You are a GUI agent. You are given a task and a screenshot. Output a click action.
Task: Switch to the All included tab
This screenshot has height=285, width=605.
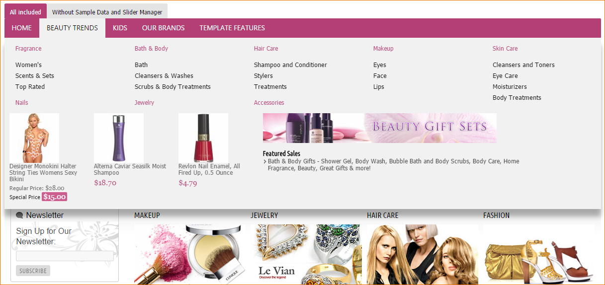pyautogui.click(x=25, y=12)
